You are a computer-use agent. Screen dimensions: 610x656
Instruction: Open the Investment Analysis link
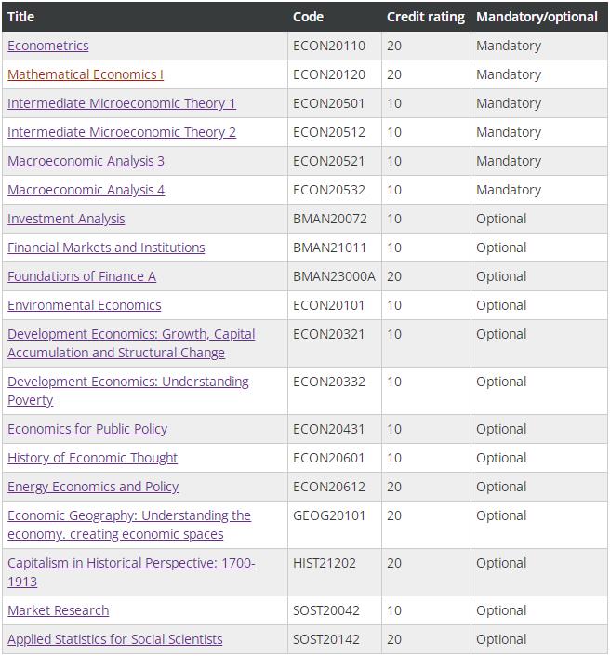66,219
